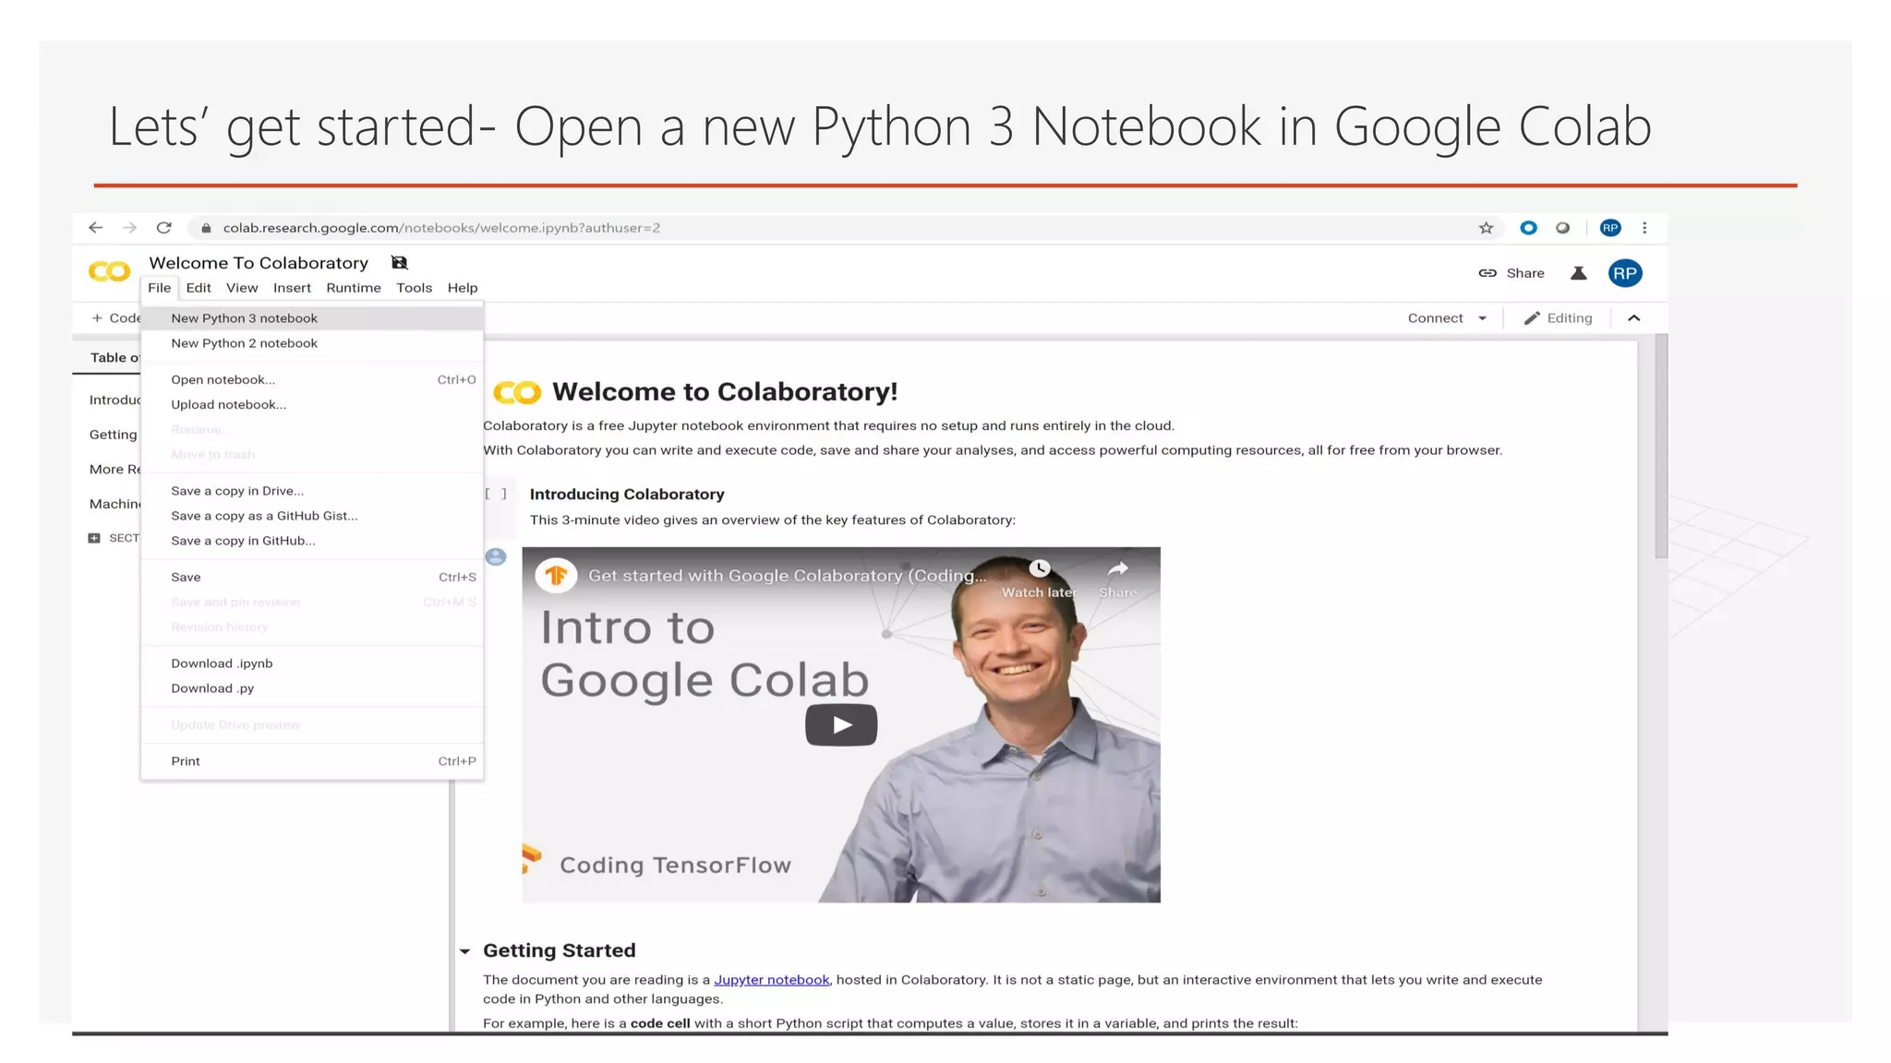Image resolution: width=1891 pixels, height=1063 pixels.
Task: Choose Save a copy in GitHub...
Action: [312, 541]
